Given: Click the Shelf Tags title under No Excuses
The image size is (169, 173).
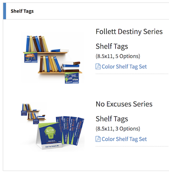Looking at the screenshot, I should [112, 119].
